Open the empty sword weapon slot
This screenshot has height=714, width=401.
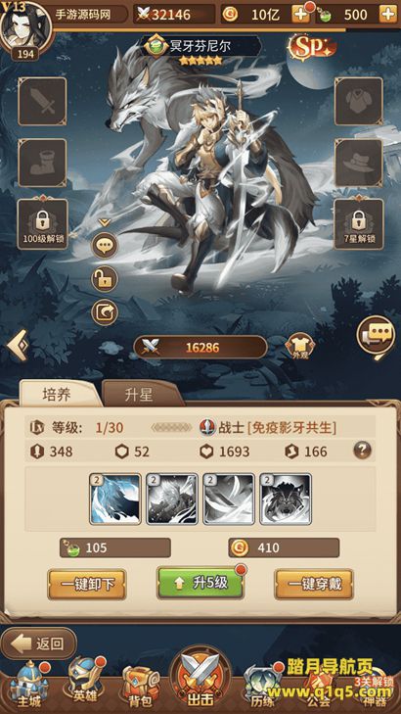(42, 101)
